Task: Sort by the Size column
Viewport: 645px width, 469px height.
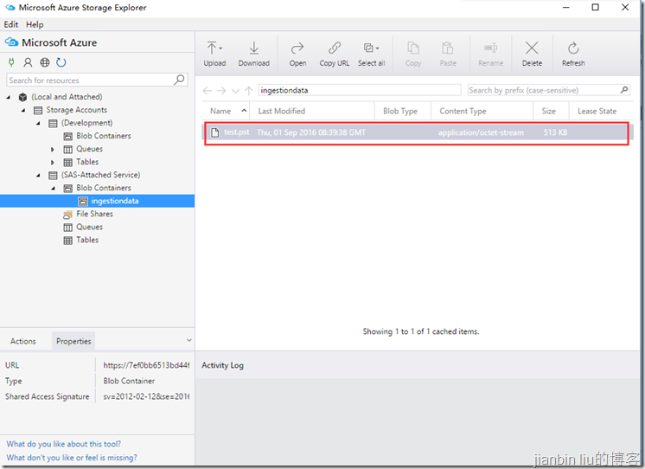Action: 551,111
